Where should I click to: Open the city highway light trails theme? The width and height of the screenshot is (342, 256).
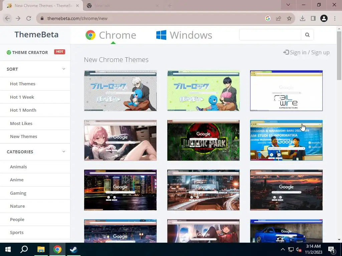[x=203, y=190]
